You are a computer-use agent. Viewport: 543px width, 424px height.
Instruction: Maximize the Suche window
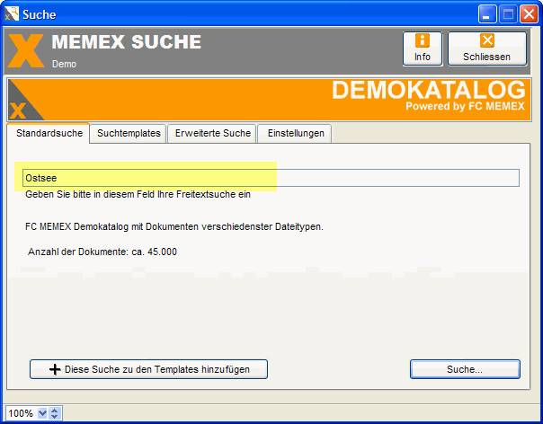pyautogui.click(x=508, y=13)
